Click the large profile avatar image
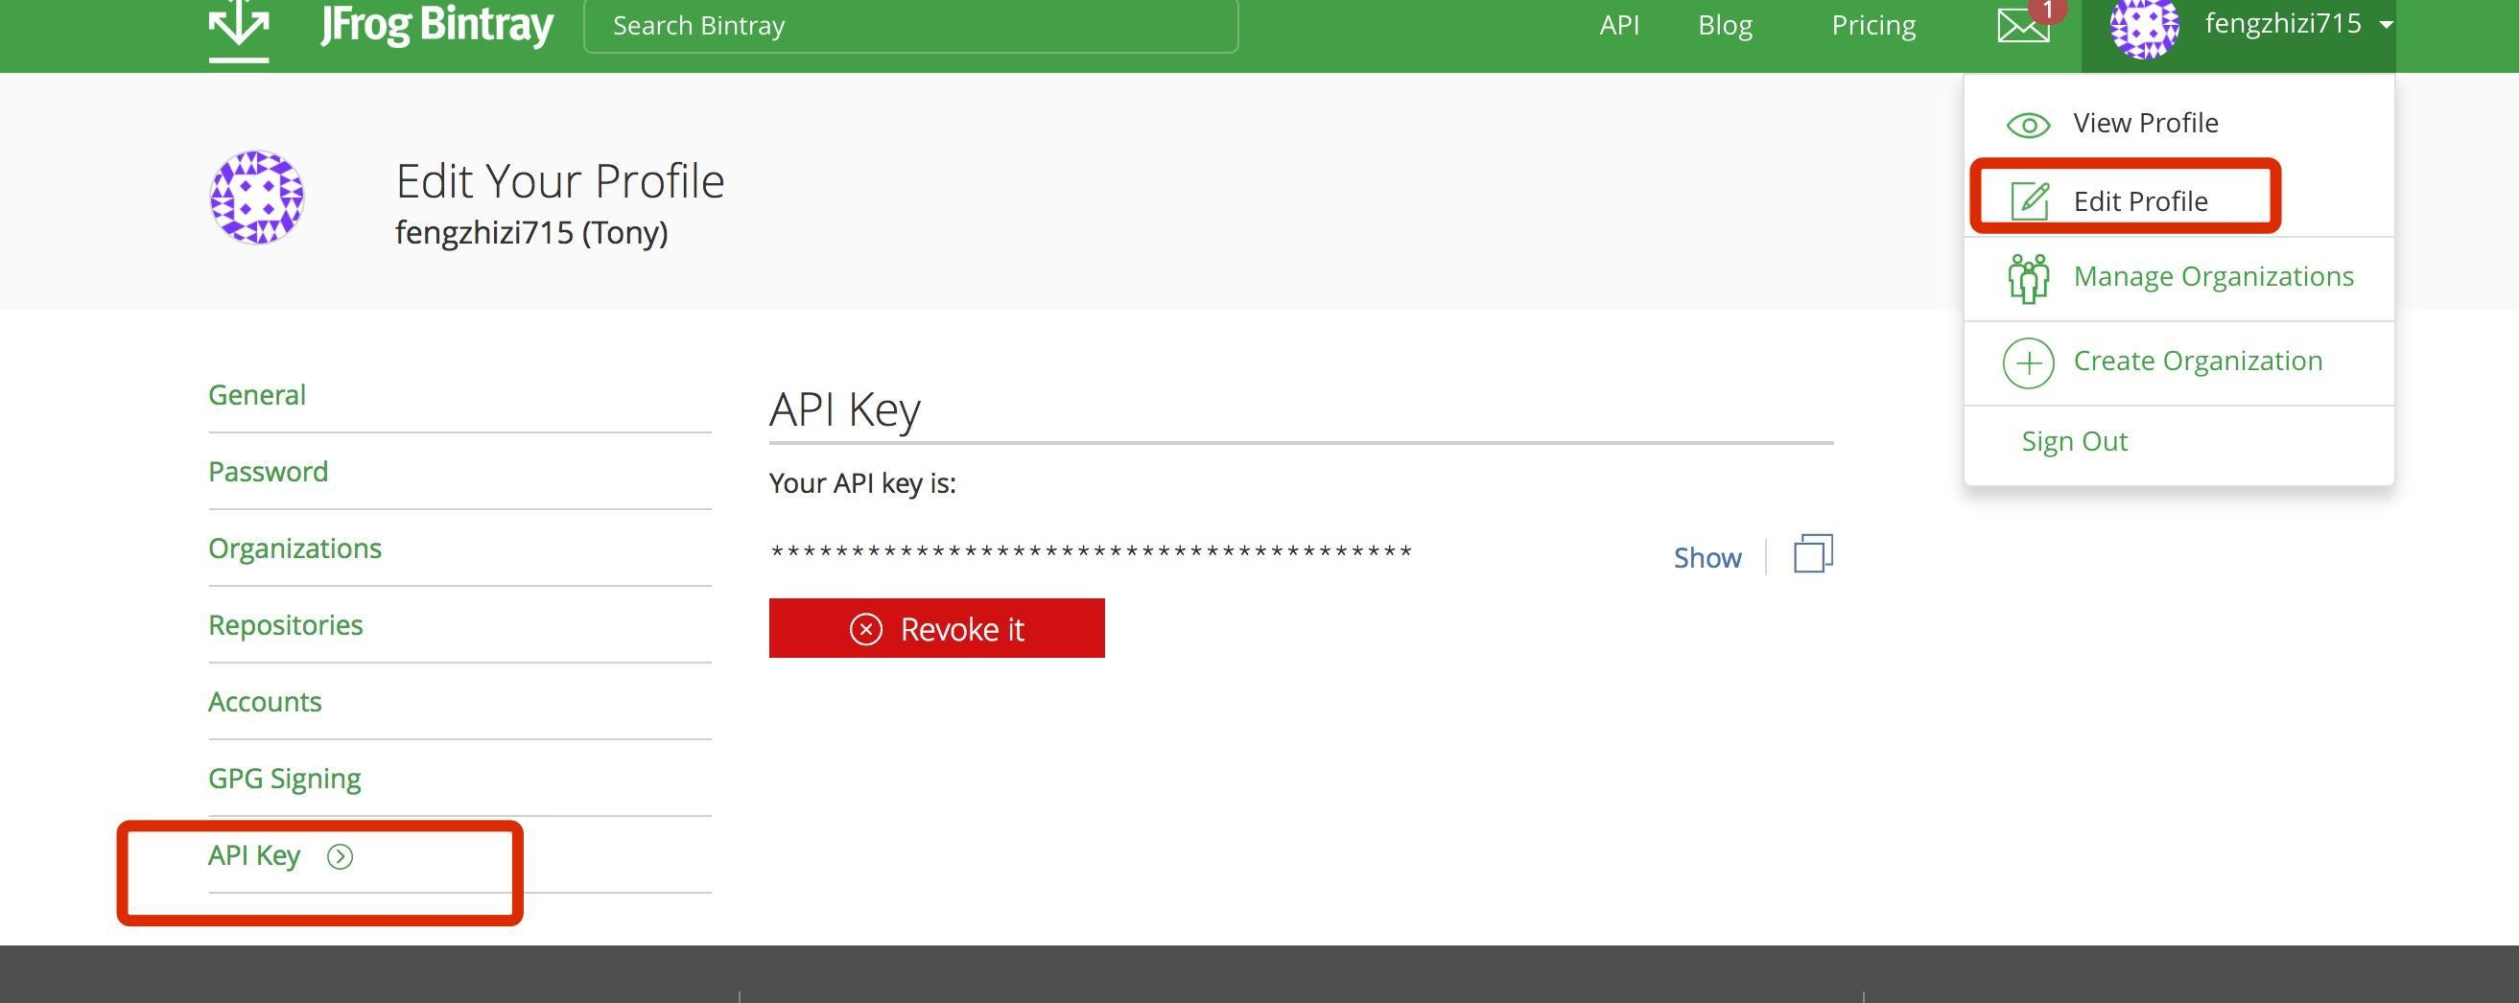This screenshot has height=1003, width=2519. click(257, 197)
